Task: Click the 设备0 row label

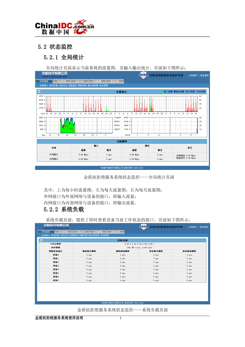Action: click(x=56, y=255)
